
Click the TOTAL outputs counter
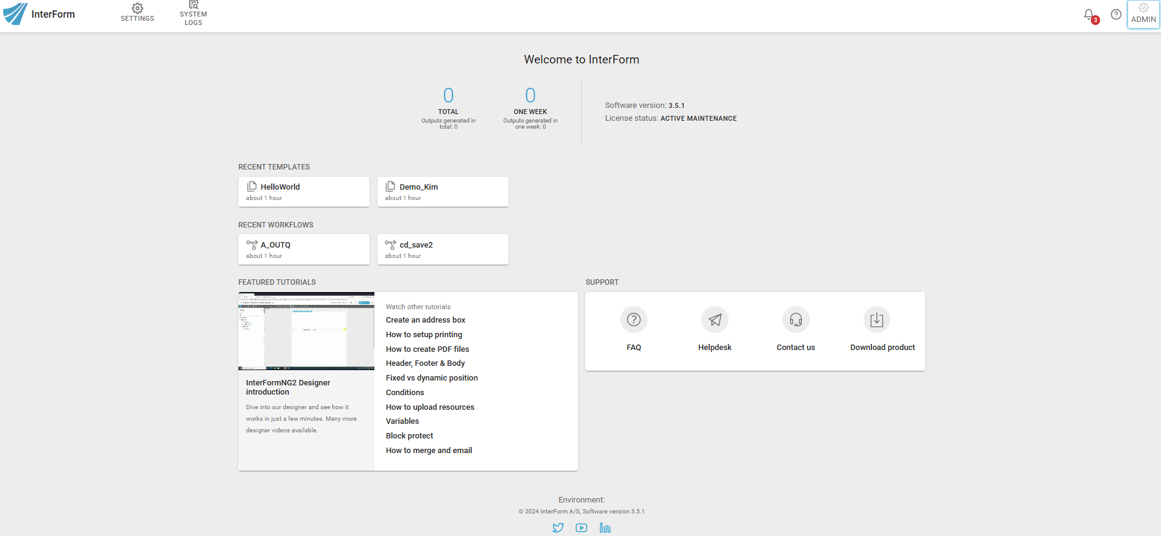pyautogui.click(x=448, y=107)
